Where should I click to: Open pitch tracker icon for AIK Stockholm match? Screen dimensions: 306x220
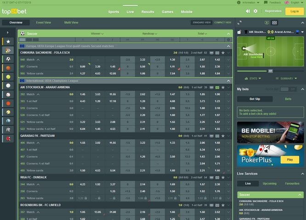(x=217, y=88)
